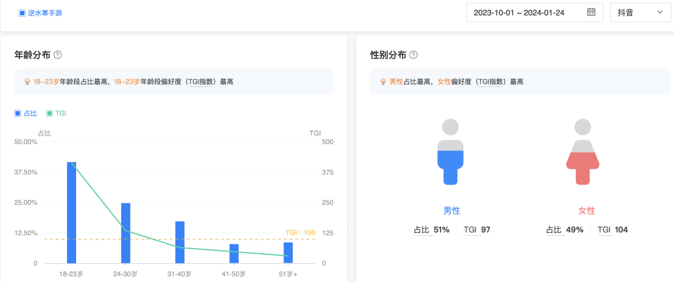Click the 18-23岁 blue bar
Image resolution: width=674 pixels, height=282 pixels.
(x=72, y=212)
